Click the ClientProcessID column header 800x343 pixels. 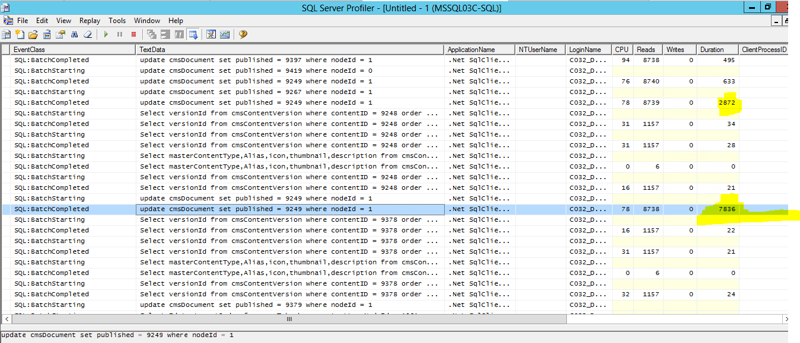763,50
